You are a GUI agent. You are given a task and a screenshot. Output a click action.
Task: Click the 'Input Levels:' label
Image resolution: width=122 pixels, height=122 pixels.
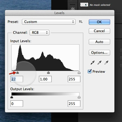click(x=21, y=41)
